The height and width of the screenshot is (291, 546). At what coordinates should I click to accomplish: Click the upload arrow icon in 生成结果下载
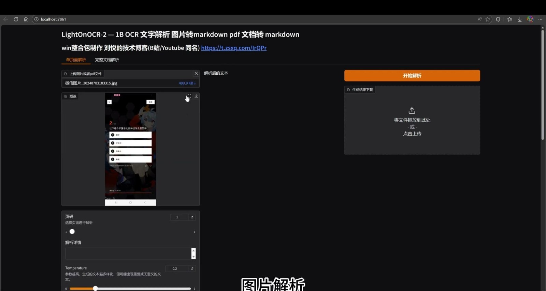pyautogui.click(x=412, y=111)
